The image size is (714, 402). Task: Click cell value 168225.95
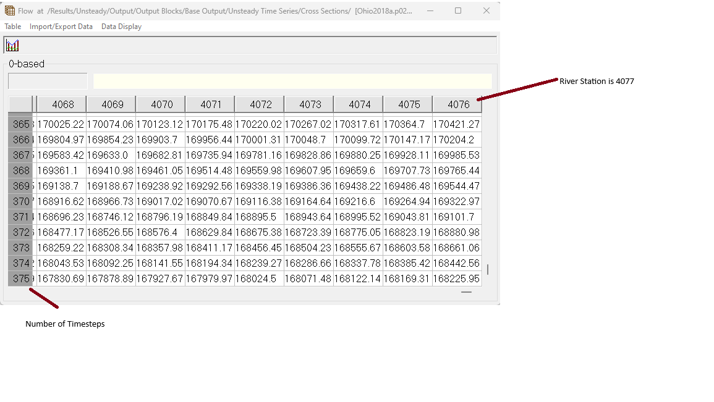pyautogui.click(x=456, y=278)
